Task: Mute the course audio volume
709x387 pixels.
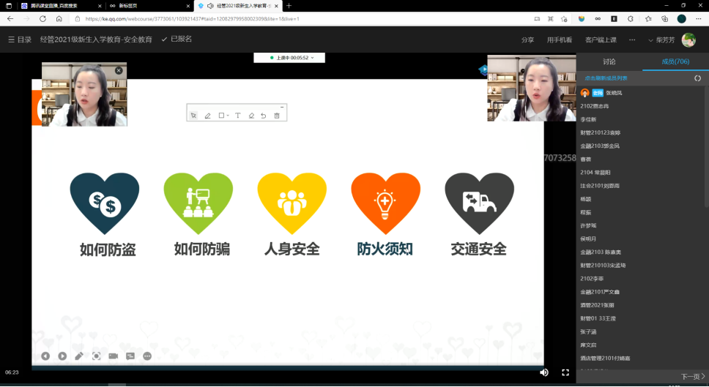Action: pyautogui.click(x=543, y=372)
